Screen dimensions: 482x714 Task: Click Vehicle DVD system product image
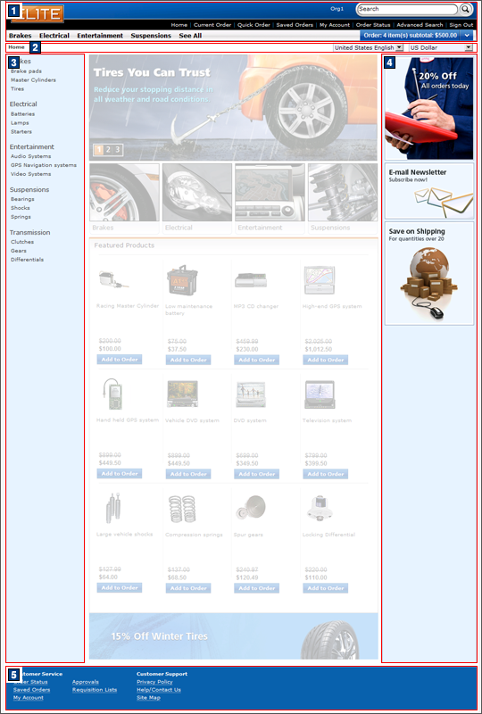pos(182,394)
